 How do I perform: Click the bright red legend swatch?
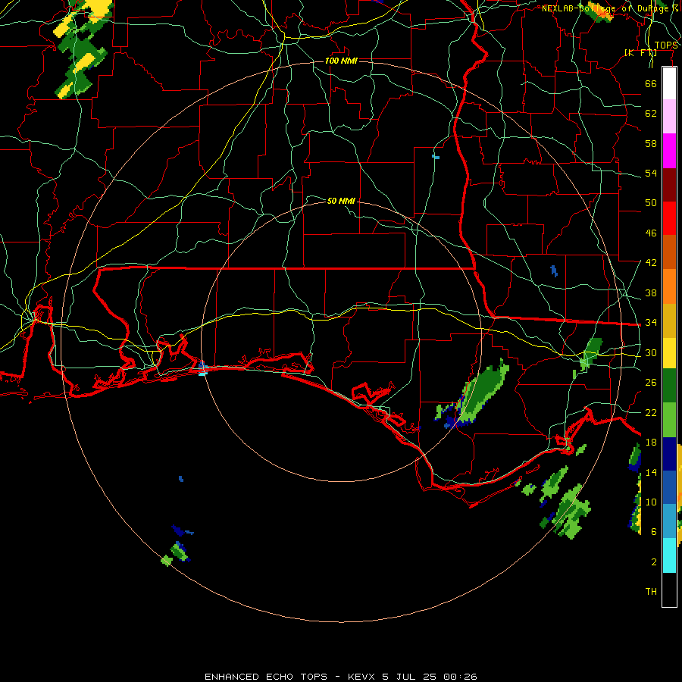(x=669, y=218)
